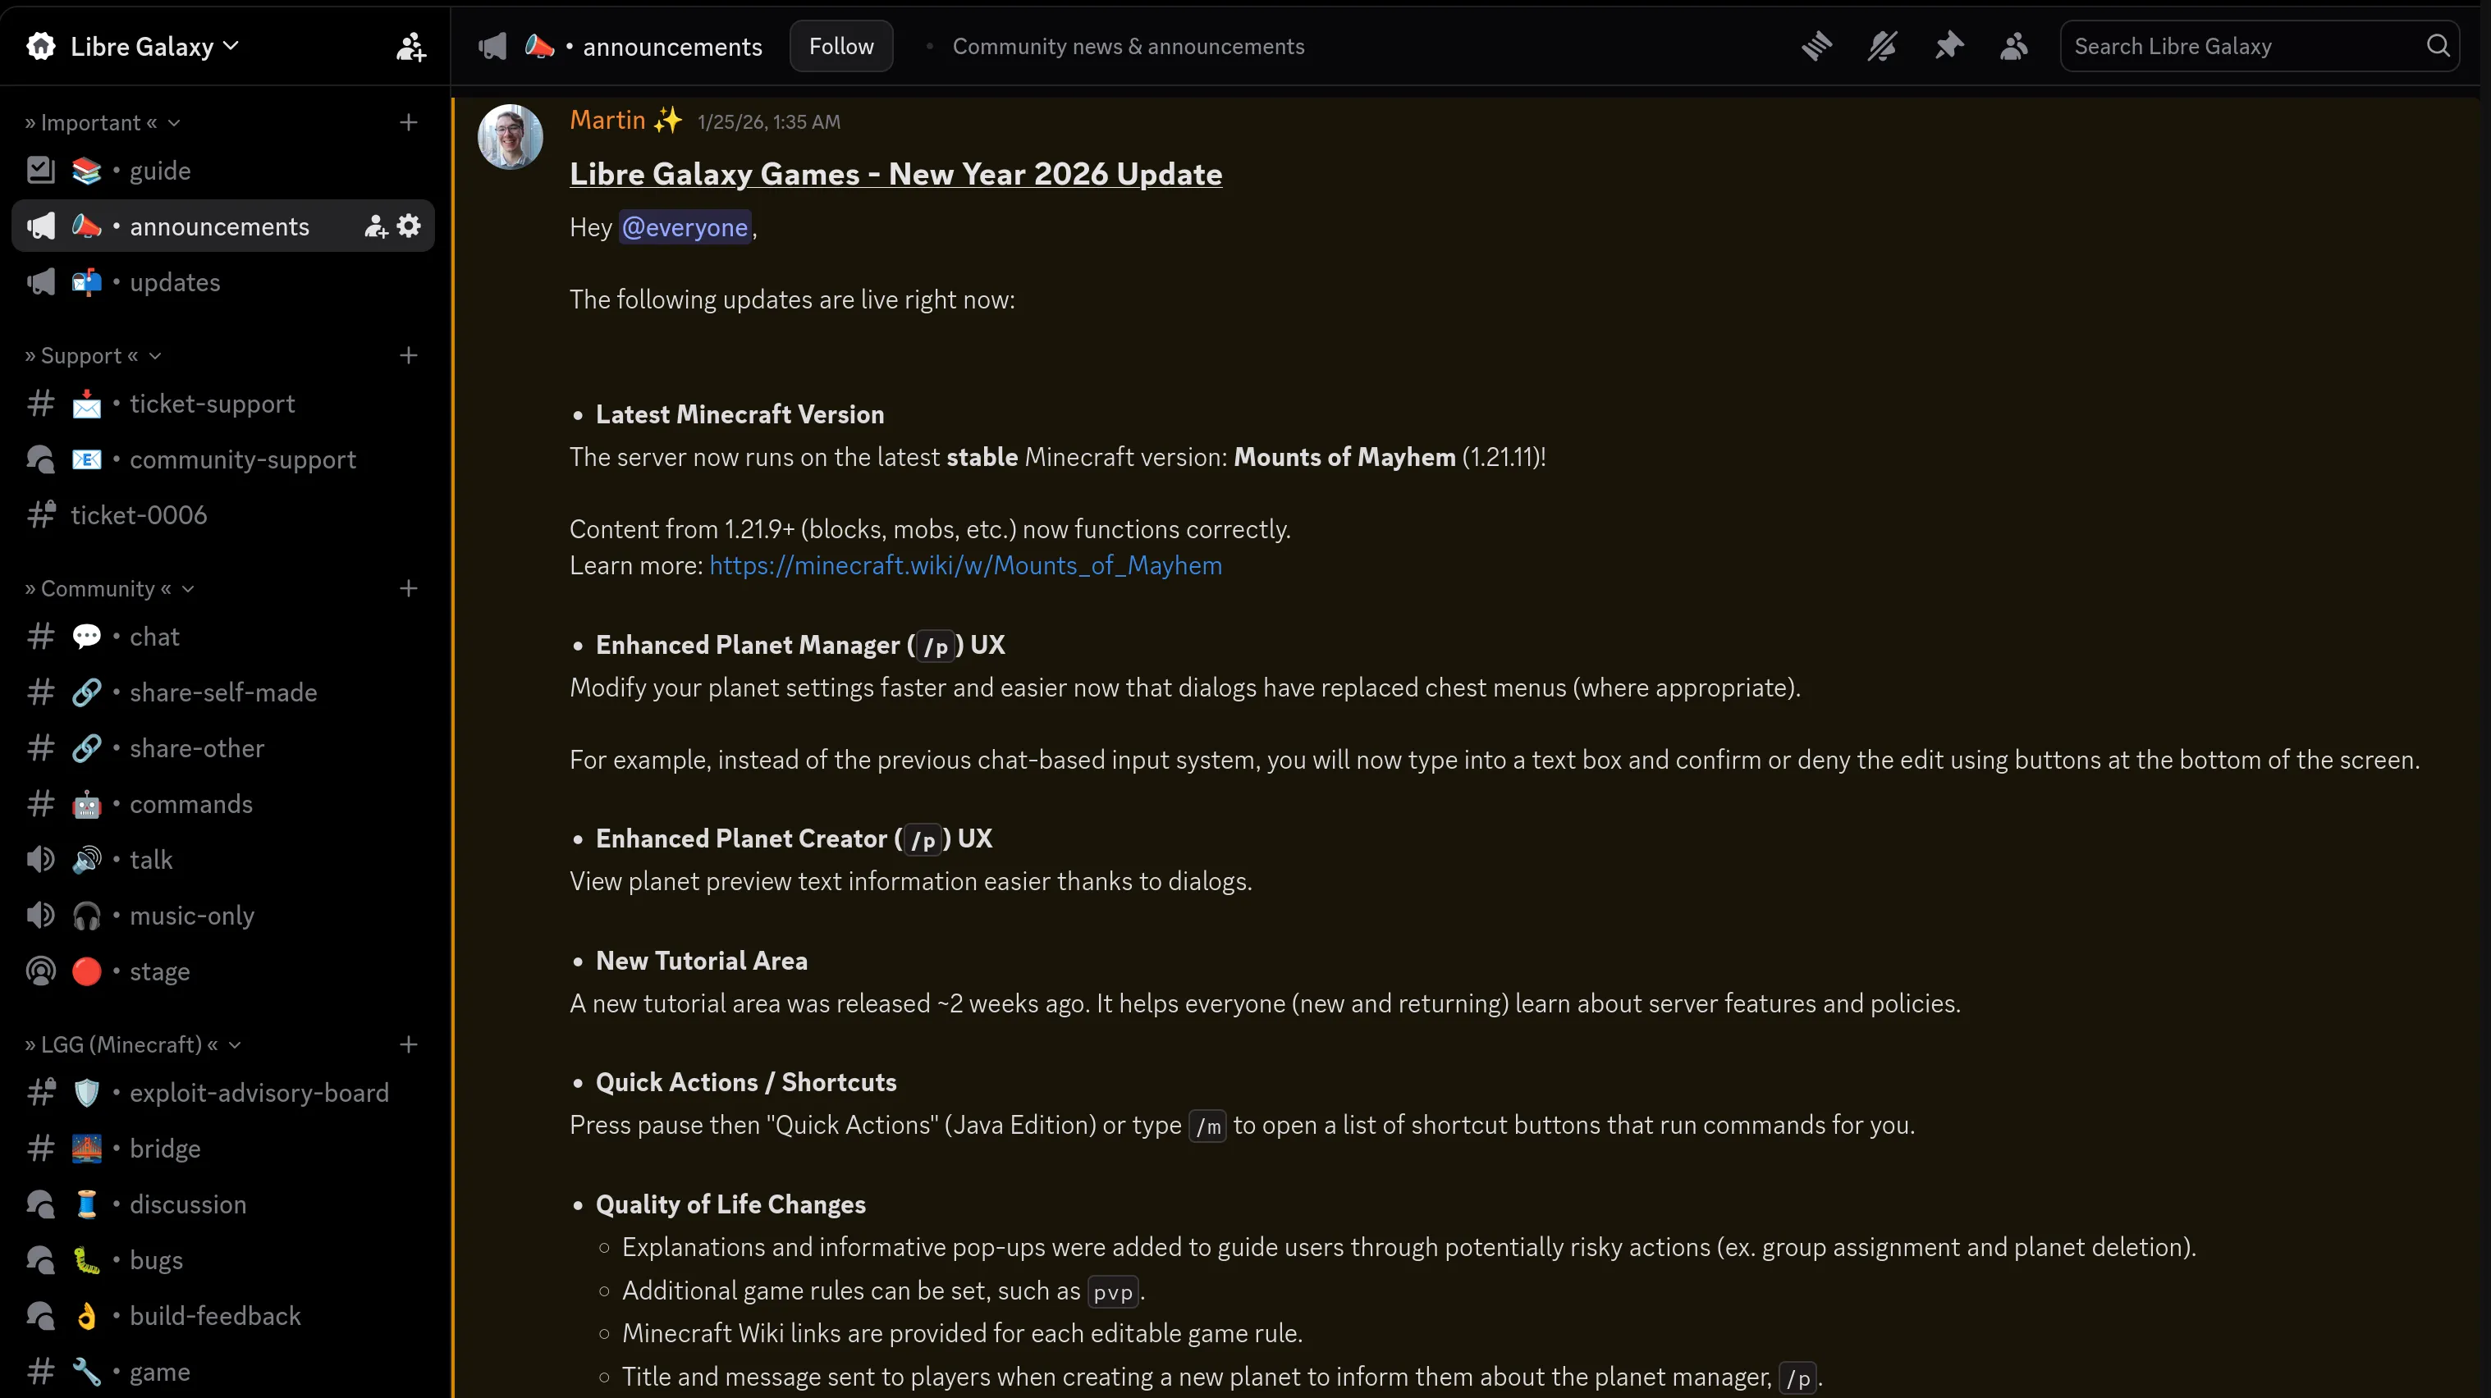Select the announcements channel in sidebar
The image size is (2491, 1398).
point(223,226)
